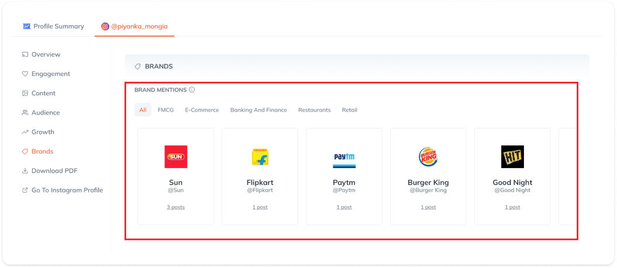Filter brands by Retail
This screenshot has width=617, height=268.
point(349,110)
